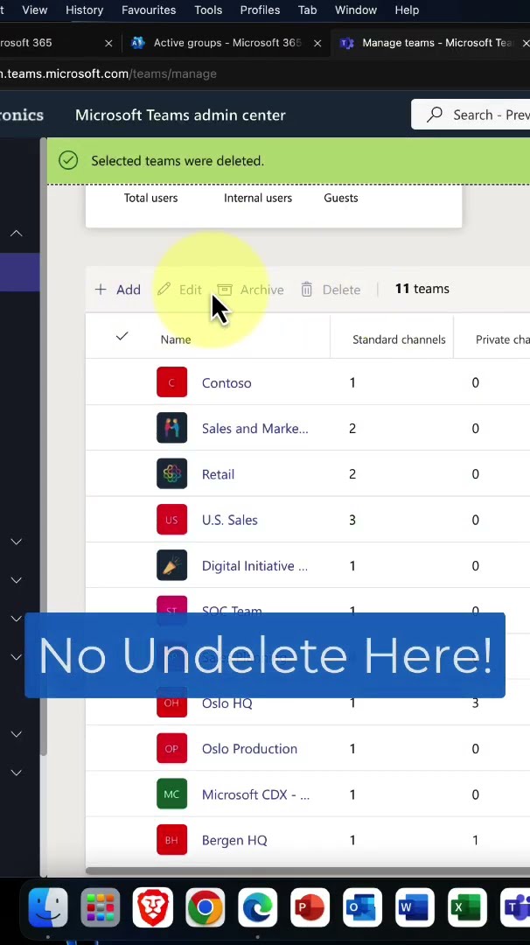Open the Window menu
Screen dimensions: 530x945
[356, 10]
